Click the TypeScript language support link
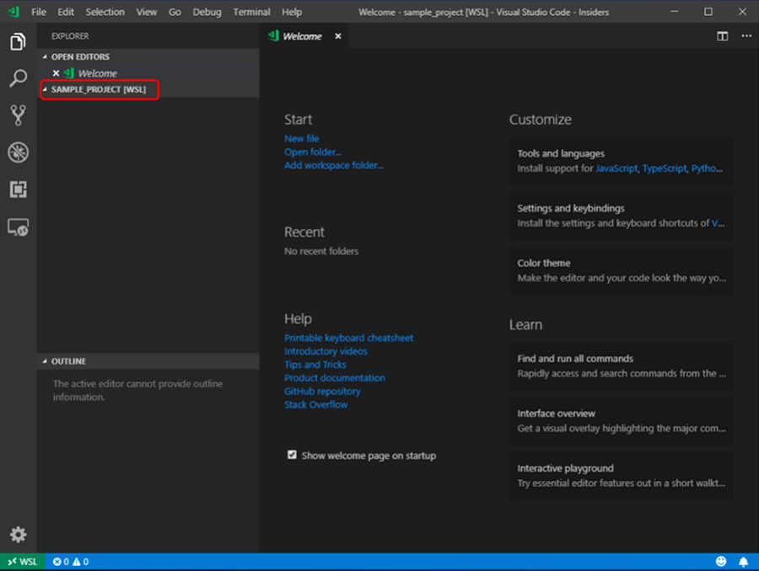 click(665, 168)
